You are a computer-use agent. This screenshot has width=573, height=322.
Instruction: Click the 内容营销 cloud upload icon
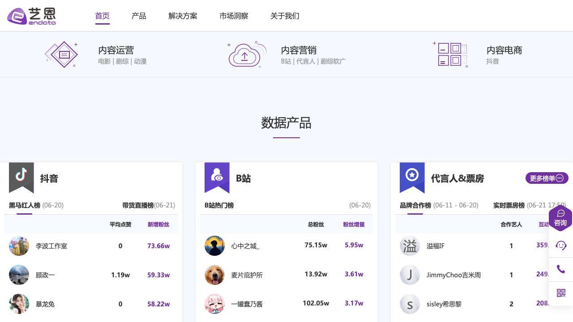244,54
